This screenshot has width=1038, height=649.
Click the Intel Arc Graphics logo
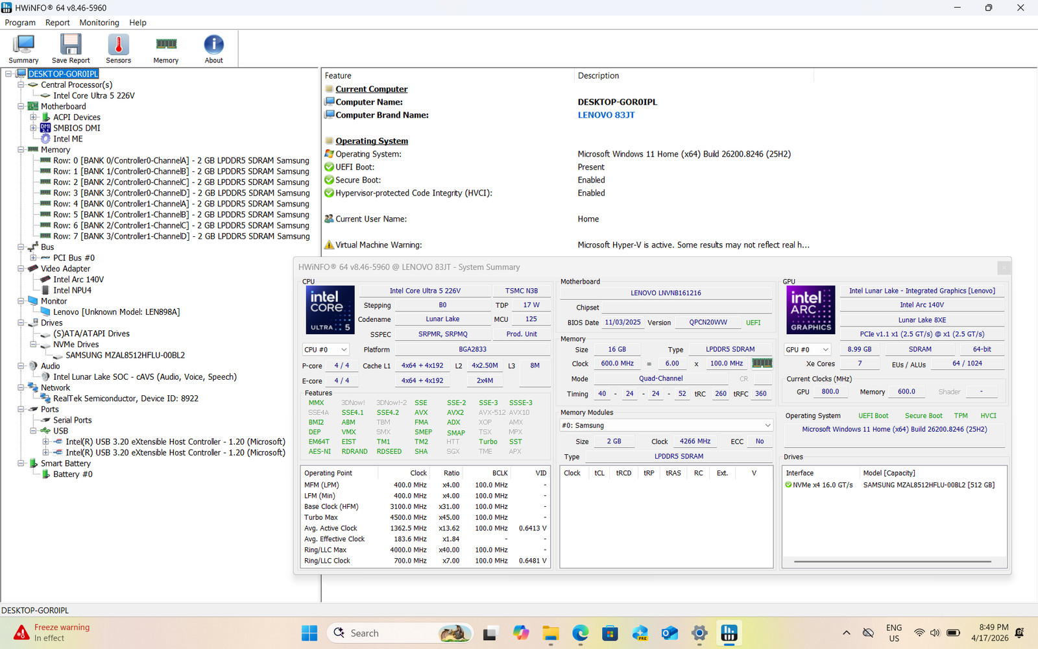tap(811, 310)
